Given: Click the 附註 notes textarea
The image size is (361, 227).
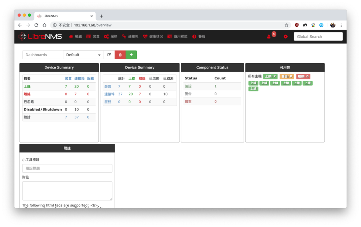Looking at the screenshot, I should (67, 191).
